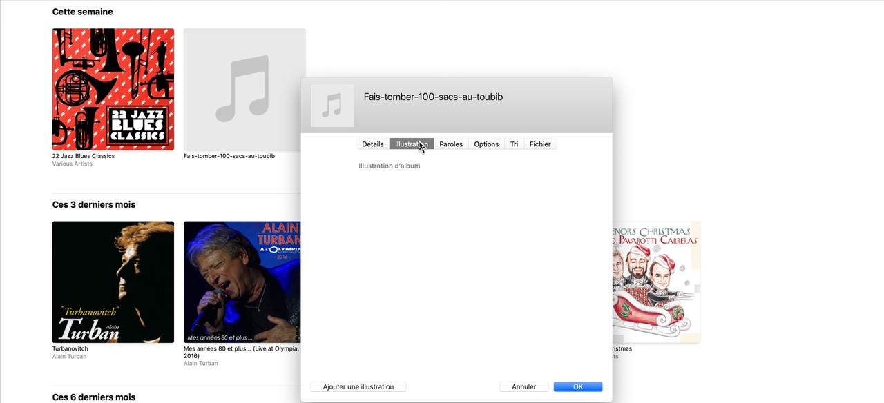This screenshot has width=884, height=403.
Task: Confirm with the OK button
Action: click(x=578, y=387)
